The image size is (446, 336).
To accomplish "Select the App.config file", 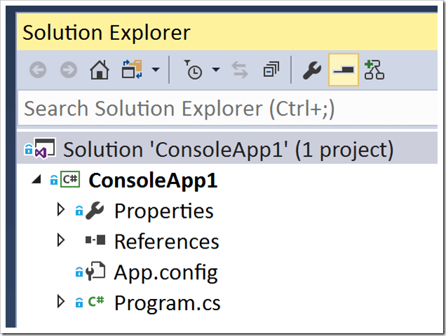I will pos(165,272).
